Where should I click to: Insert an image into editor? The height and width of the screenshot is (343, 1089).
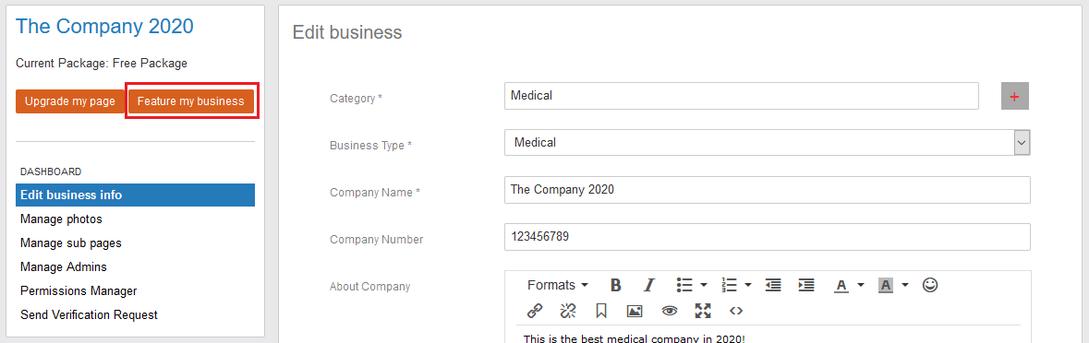(x=634, y=311)
